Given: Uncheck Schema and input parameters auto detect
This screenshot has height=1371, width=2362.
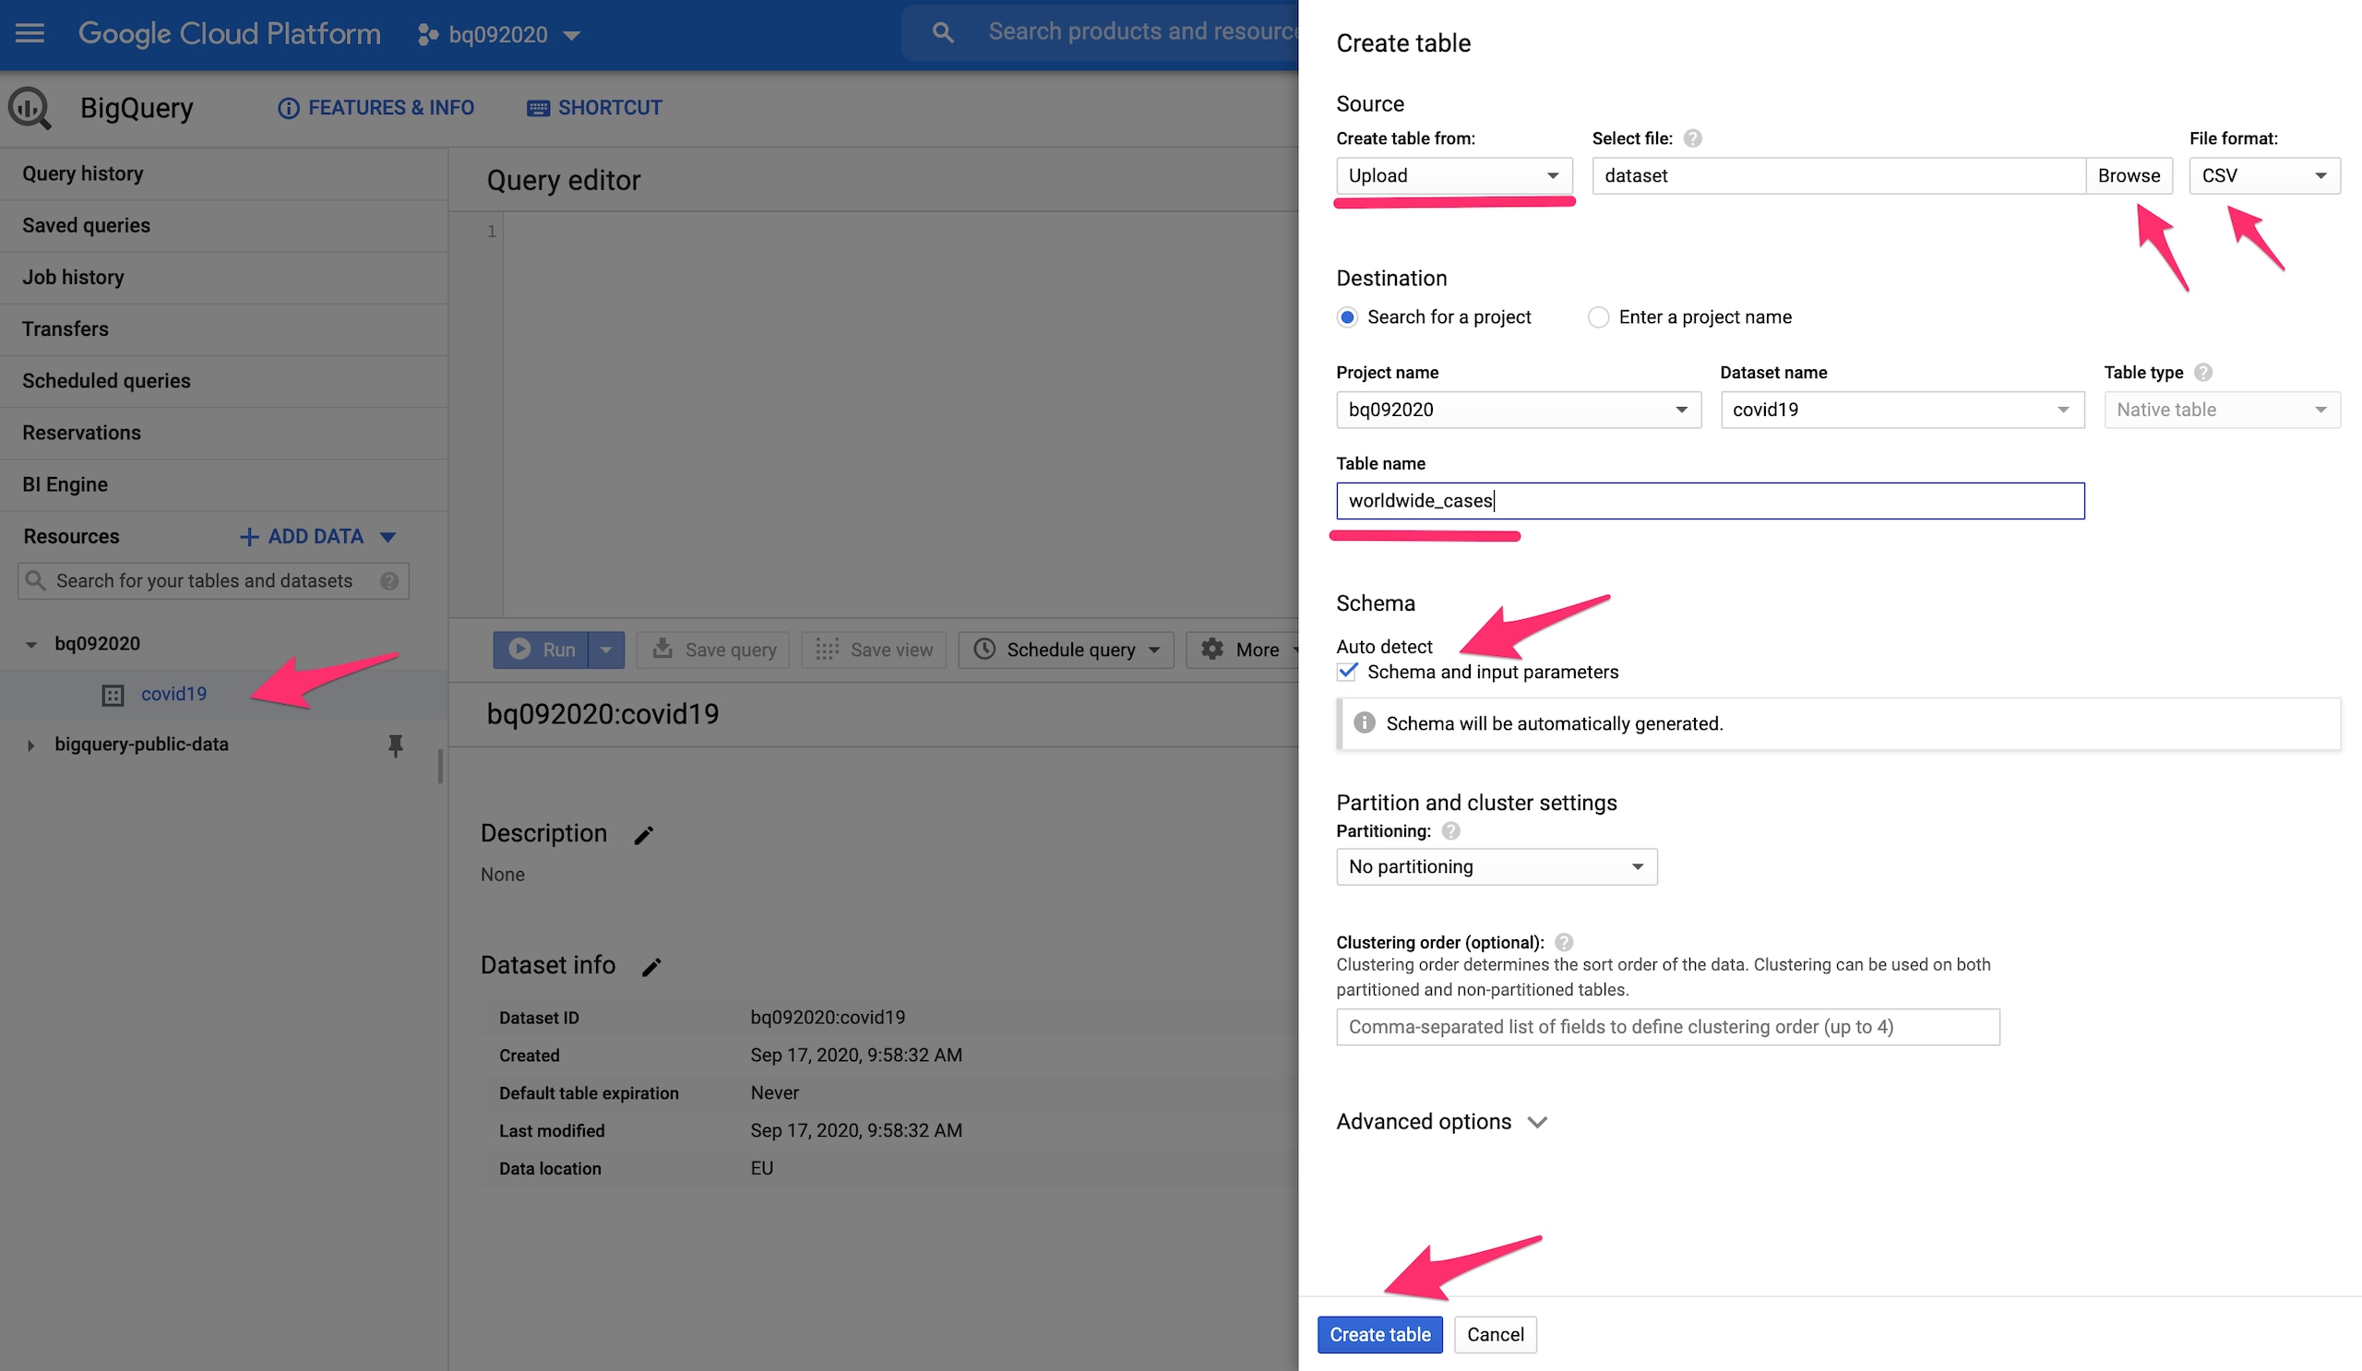Looking at the screenshot, I should [1348, 672].
